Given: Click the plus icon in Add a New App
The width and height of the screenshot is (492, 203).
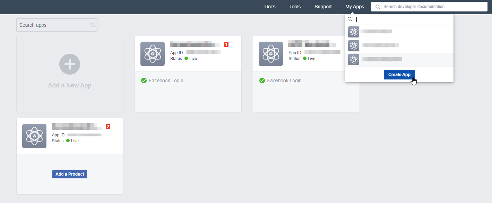Looking at the screenshot, I should tap(70, 64).
